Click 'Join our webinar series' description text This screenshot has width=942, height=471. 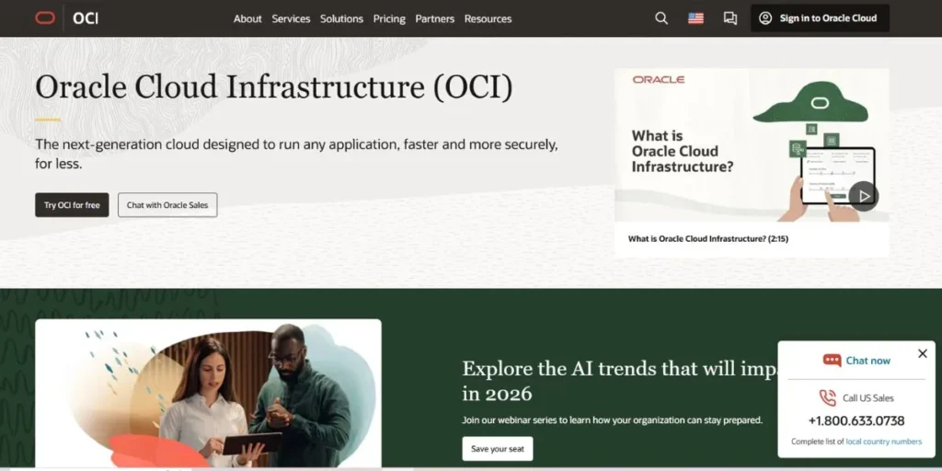612,419
